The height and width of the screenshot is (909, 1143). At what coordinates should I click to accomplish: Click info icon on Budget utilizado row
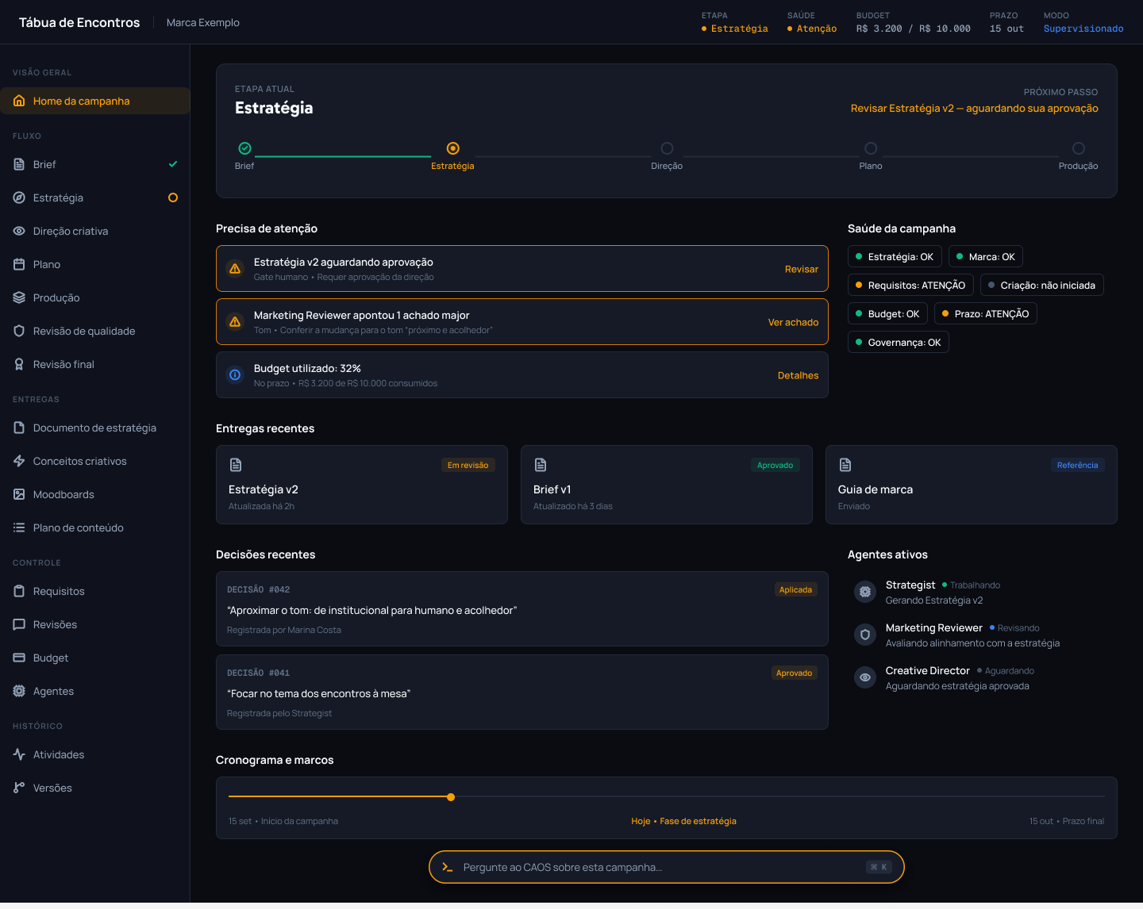pyautogui.click(x=235, y=375)
